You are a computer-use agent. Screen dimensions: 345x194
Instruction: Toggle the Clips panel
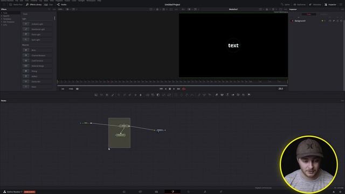pos(49,4)
